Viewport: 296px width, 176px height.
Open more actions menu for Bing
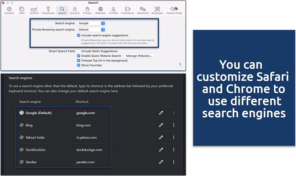174,125
